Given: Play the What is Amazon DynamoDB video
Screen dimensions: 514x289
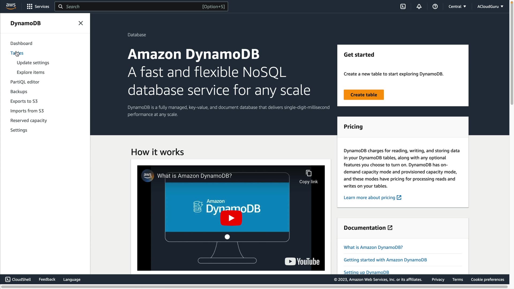Looking at the screenshot, I should [231, 218].
